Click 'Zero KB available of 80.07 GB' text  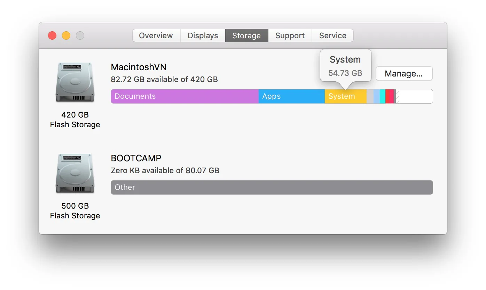click(x=165, y=170)
